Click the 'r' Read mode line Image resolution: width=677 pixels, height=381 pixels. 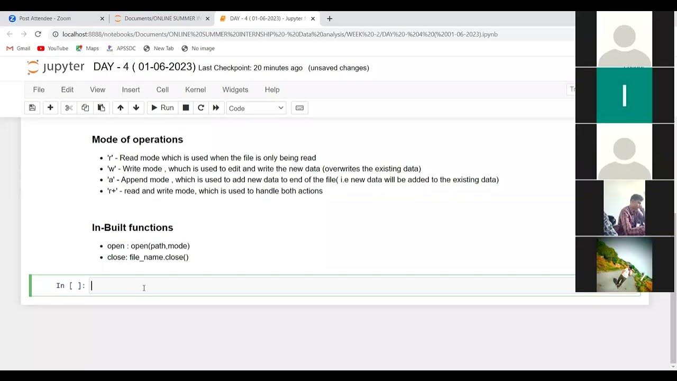coord(212,158)
